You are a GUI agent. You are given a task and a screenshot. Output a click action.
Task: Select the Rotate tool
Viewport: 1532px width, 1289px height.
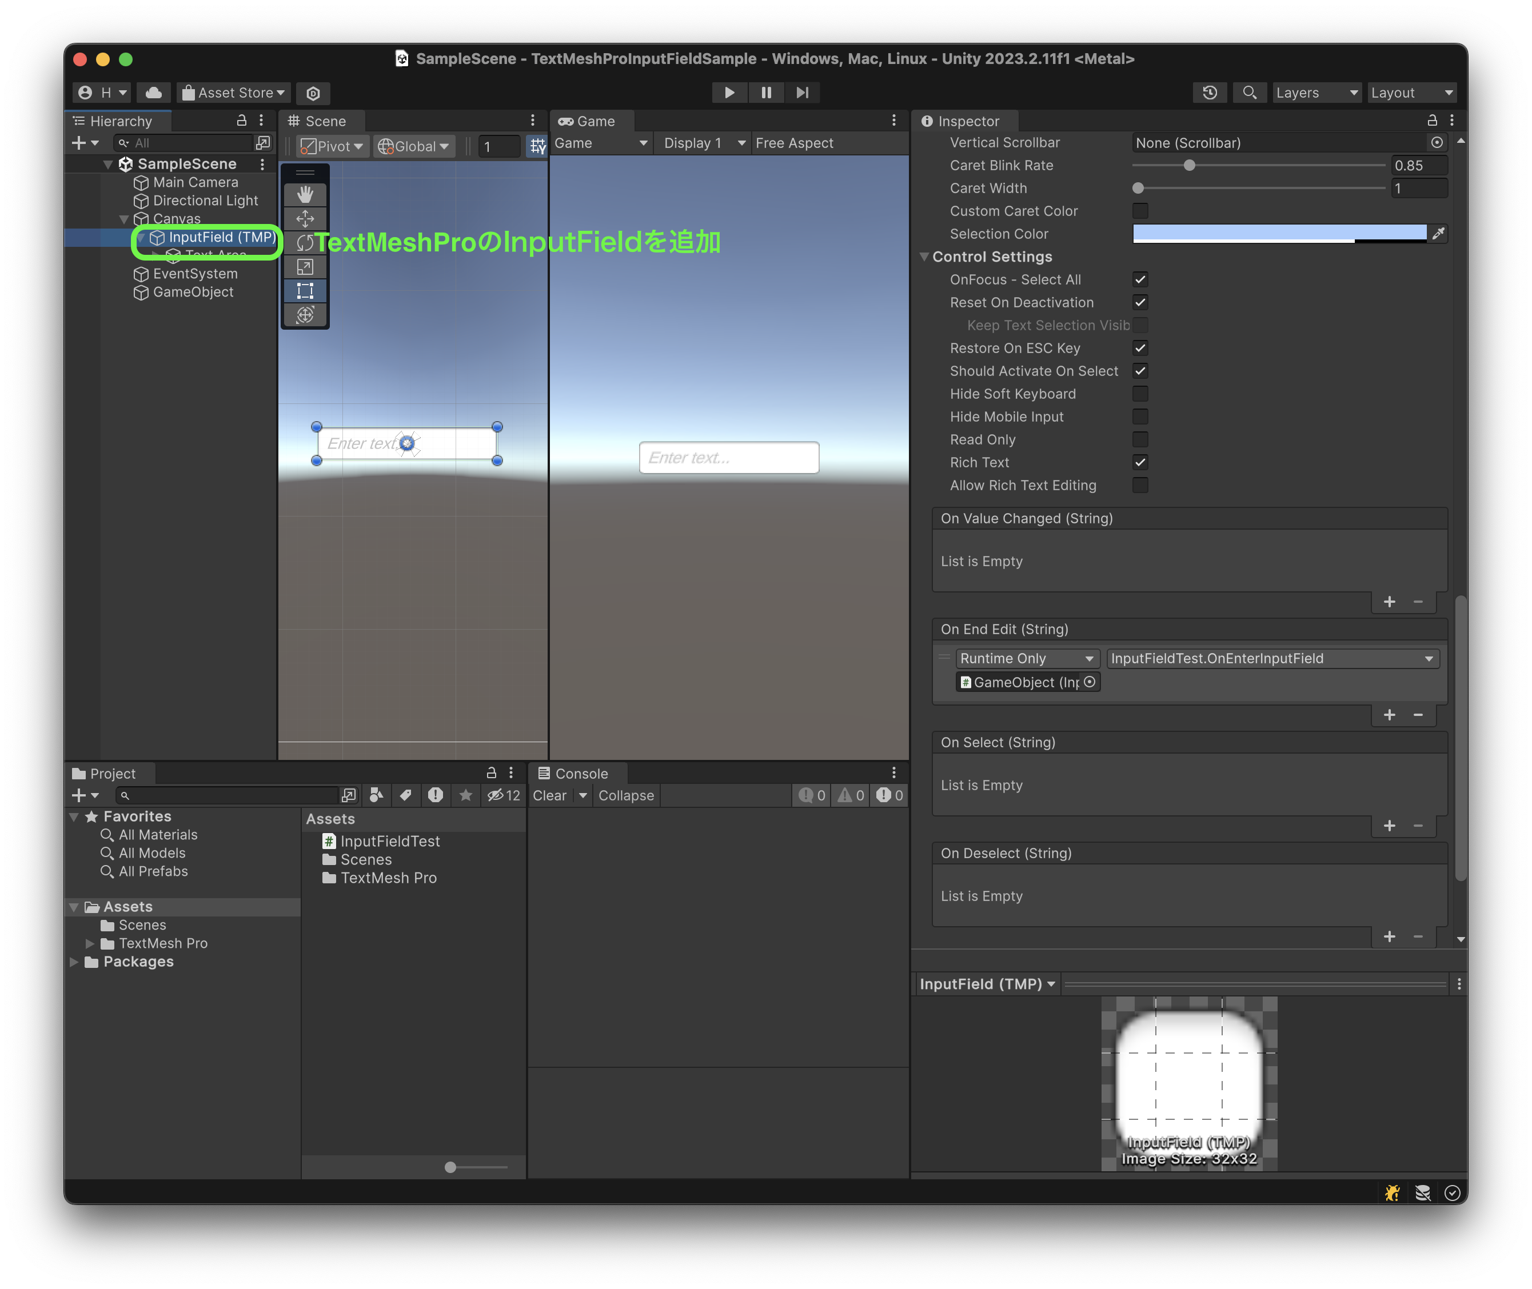pos(305,243)
